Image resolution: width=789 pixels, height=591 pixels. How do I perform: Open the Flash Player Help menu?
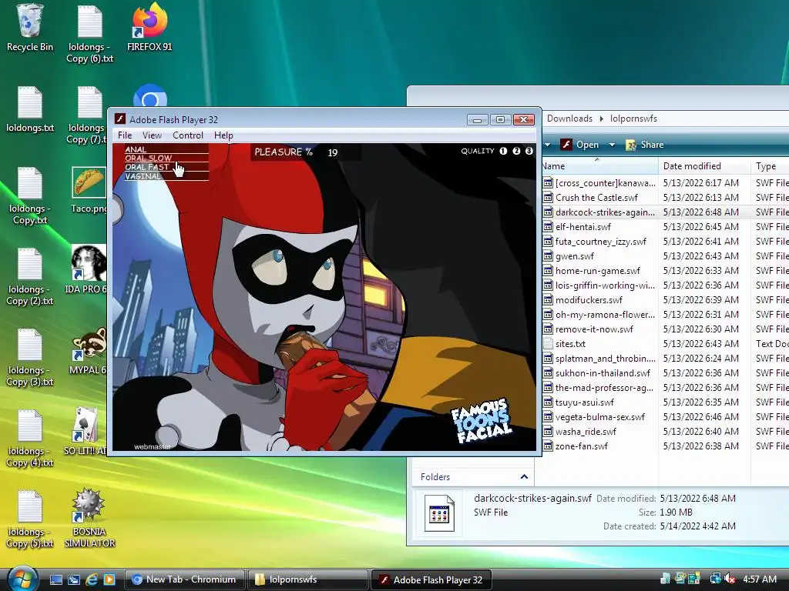[223, 135]
